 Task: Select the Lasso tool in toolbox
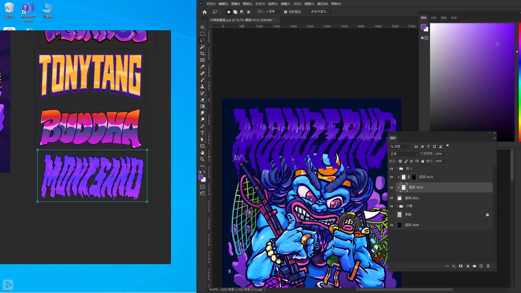(202, 40)
